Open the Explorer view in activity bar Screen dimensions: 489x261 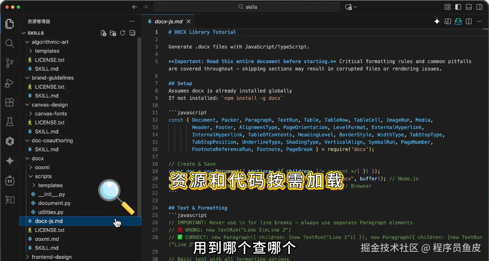(x=10, y=23)
